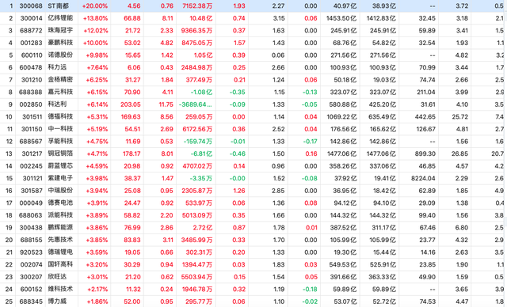Select 欣旺达 stock entry
This screenshot has height=307, width=507.
[57, 277]
